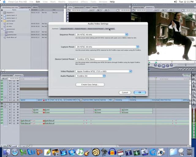Lock track V1 with padlock

(x=14, y=100)
